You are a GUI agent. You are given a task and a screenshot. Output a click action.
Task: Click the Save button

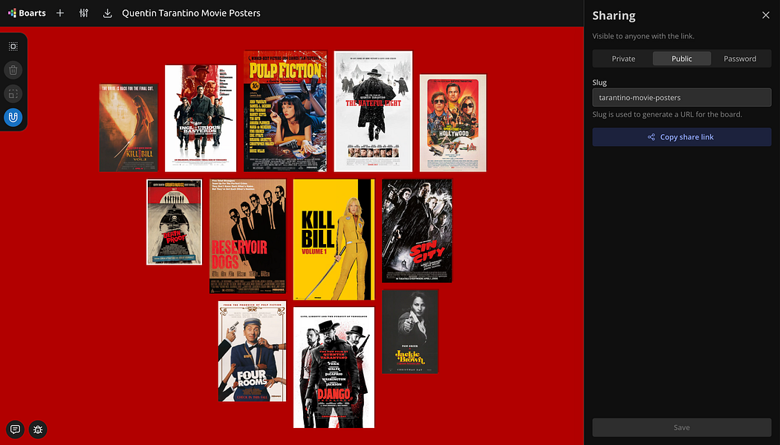tap(681, 427)
